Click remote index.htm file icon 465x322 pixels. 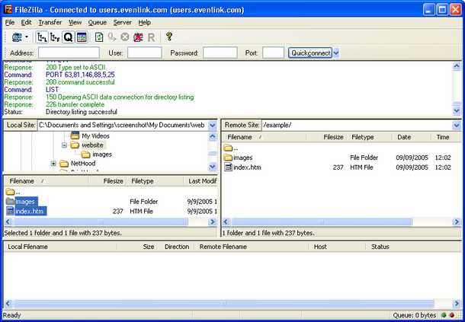(228, 167)
